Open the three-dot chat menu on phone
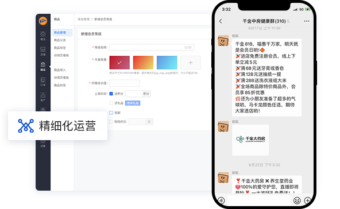The height and width of the screenshot is (209, 340). point(306,21)
